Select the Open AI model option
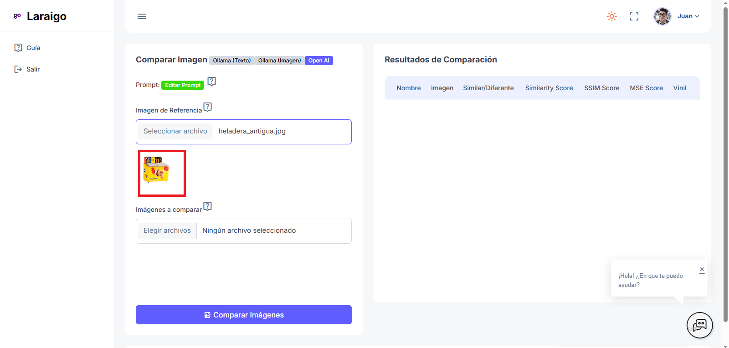The height and width of the screenshot is (348, 729). pyautogui.click(x=318, y=61)
